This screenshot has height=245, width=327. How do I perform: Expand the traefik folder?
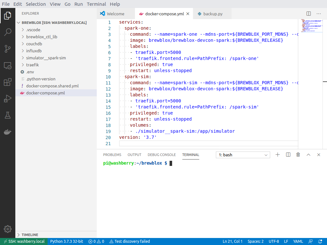coord(56,65)
